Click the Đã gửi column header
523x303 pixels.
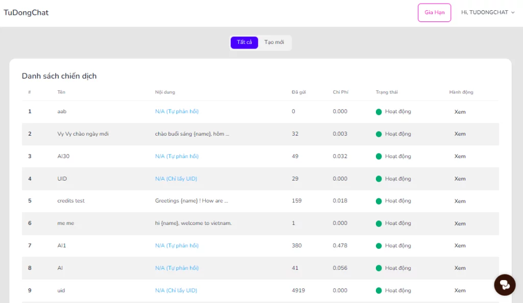tap(298, 92)
